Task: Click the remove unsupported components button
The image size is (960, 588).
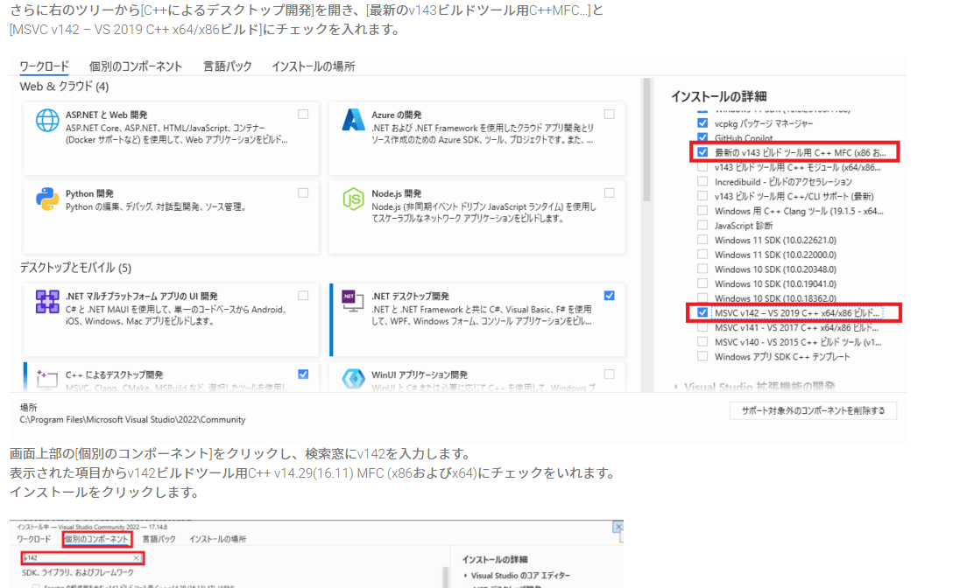Action: coord(813,410)
